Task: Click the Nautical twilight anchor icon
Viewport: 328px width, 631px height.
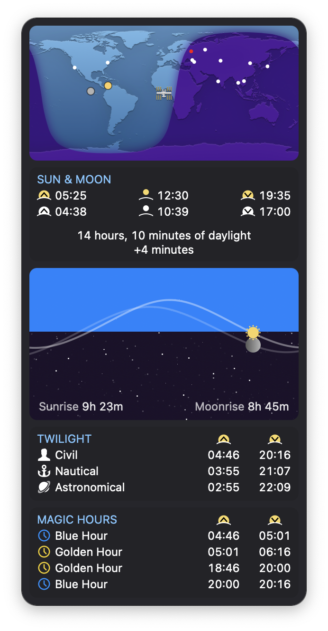Action: [x=44, y=471]
